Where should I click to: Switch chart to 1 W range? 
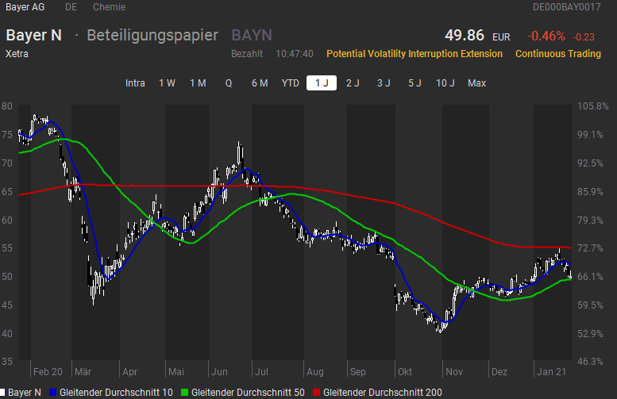[167, 83]
